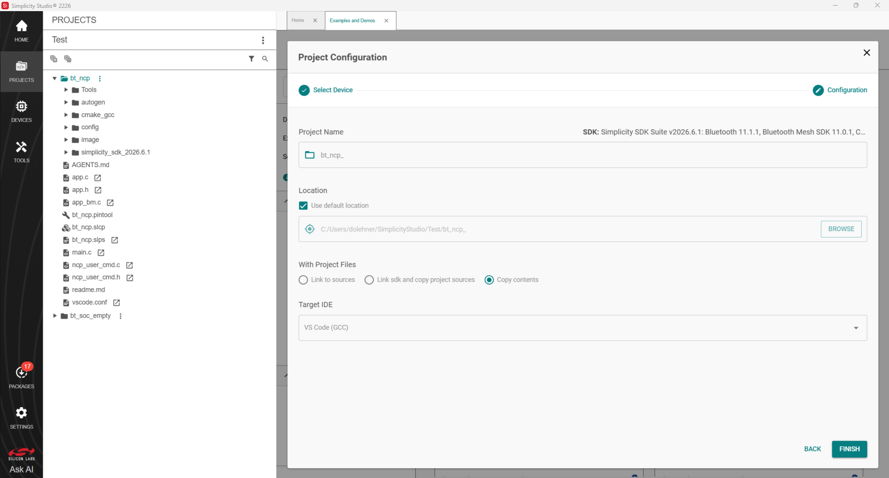Viewport: 889px width, 478px height.
Task: Open the Settings gear in sidebar
Action: pos(21,418)
